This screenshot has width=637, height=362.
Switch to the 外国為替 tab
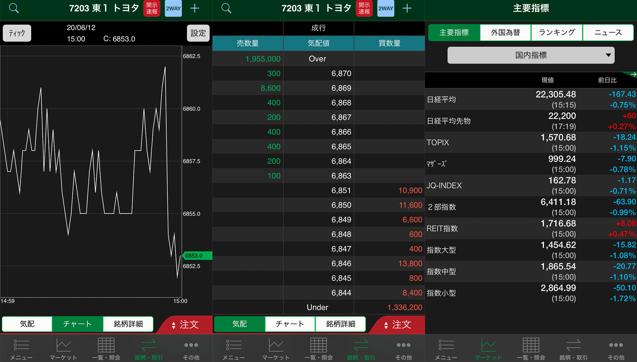(x=505, y=32)
